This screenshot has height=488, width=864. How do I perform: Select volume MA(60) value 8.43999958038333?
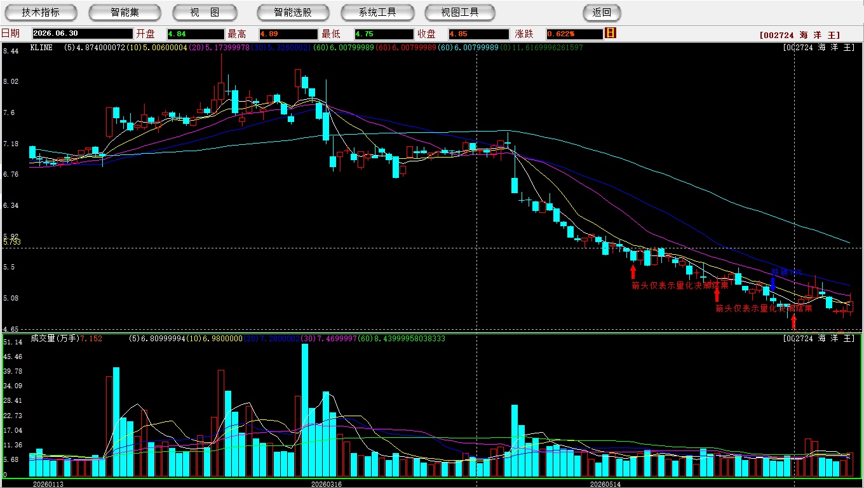(409, 339)
